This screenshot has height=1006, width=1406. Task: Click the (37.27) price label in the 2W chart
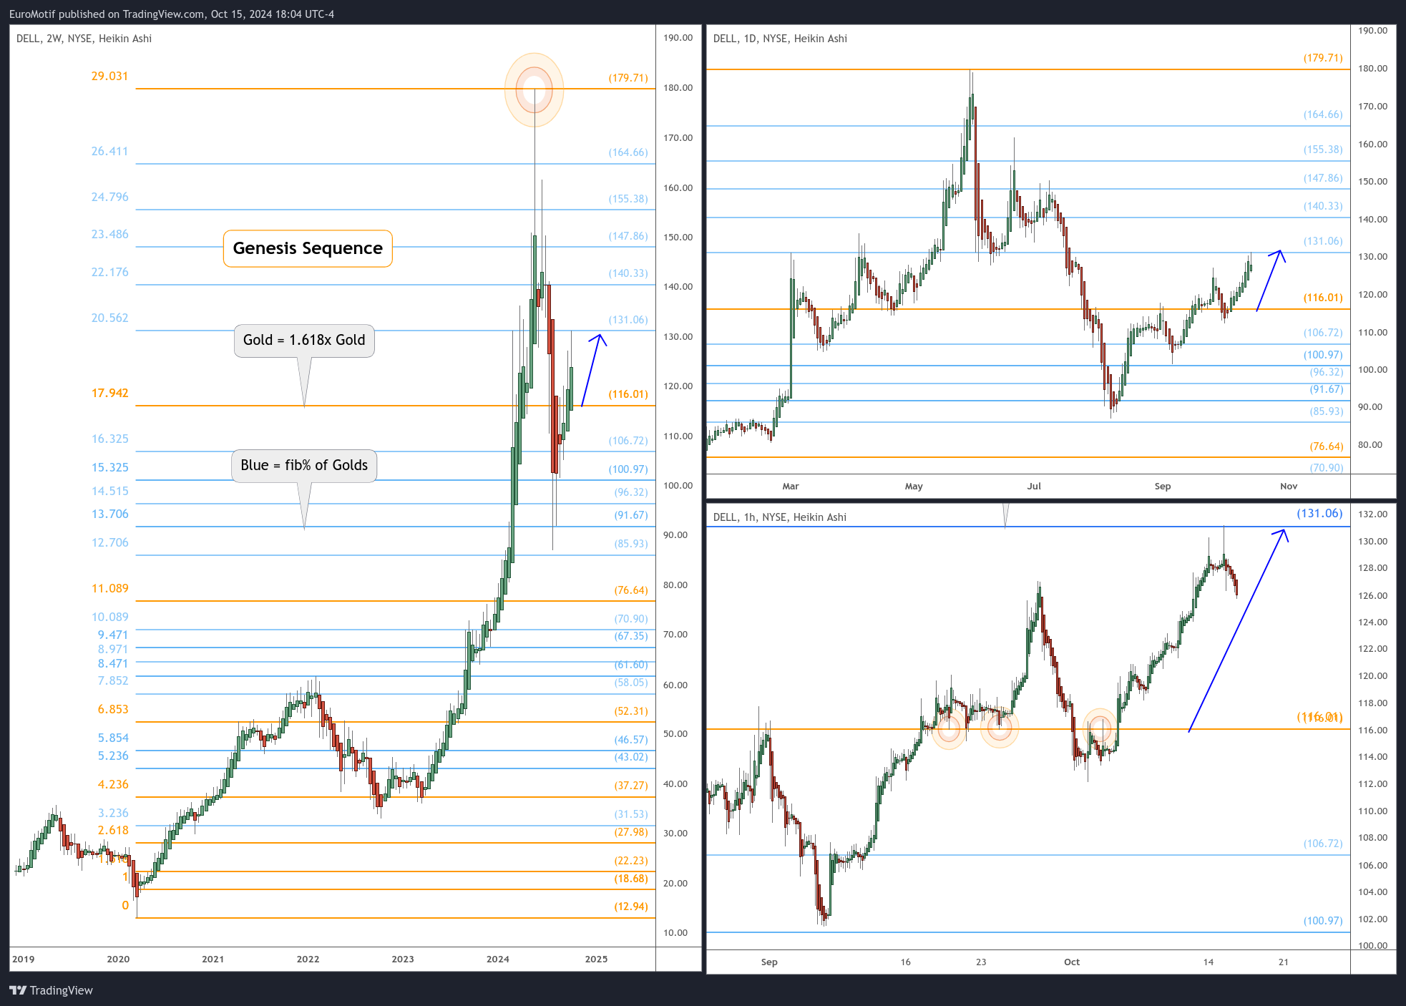tap(631, 786)
